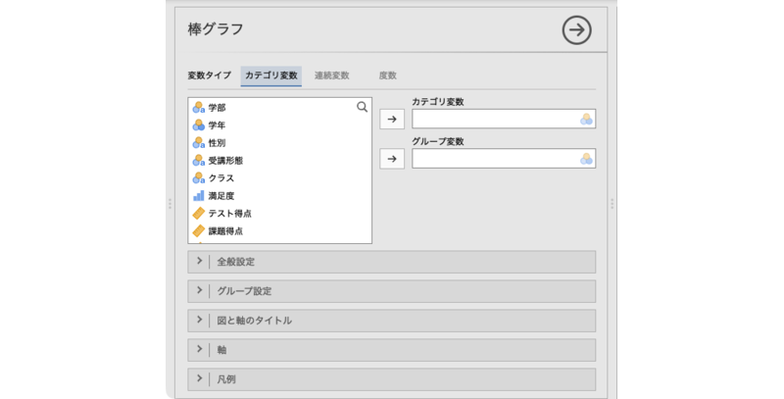Click the 課題得点 continuous variable icon

tap(199, 231)
